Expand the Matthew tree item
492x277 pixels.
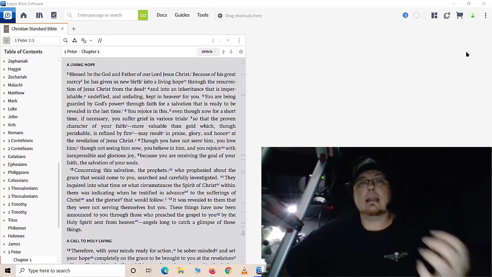[x=4, y=93]
